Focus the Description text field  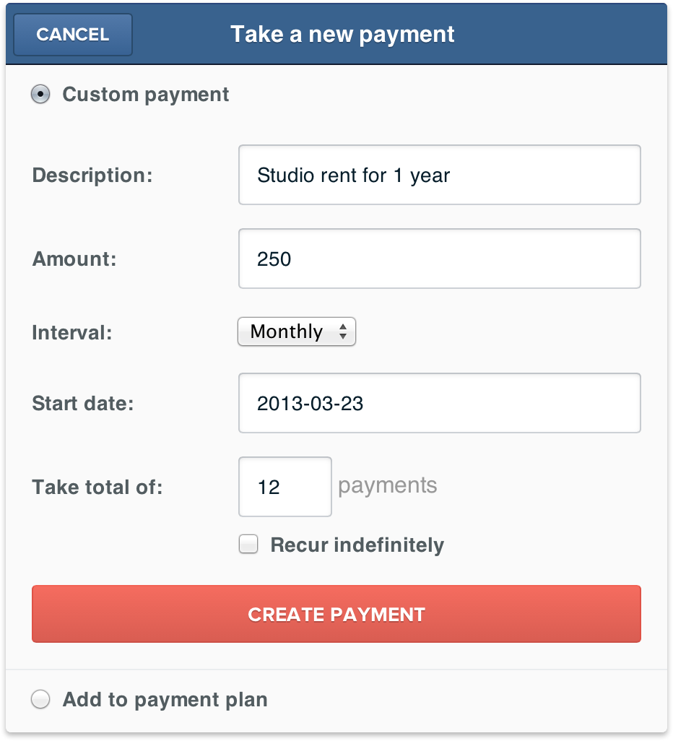[440, 175]
